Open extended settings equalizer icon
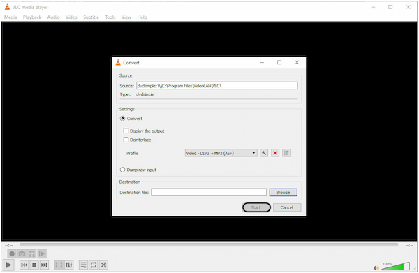The height and width of the screenshot is (273, 419). point(69,265)
